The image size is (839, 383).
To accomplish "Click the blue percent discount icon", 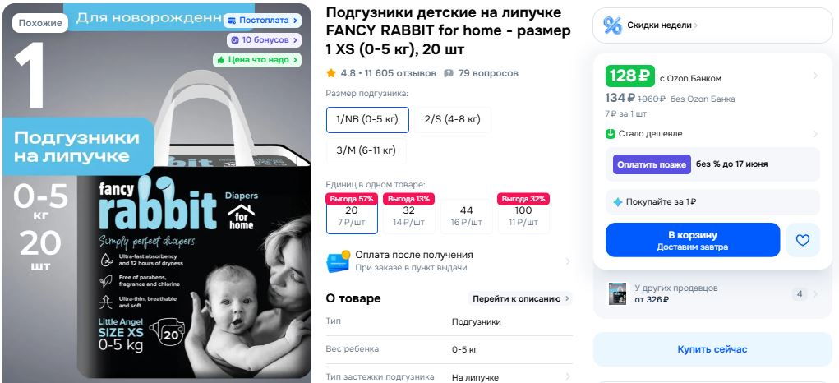I will [612, 25].
